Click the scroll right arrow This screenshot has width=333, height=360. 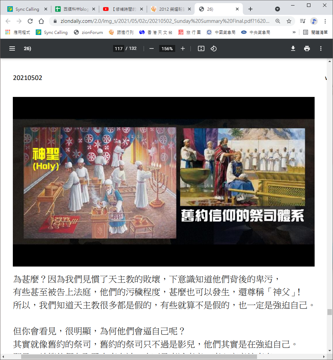pyautogui.click(x=324, y=357)
